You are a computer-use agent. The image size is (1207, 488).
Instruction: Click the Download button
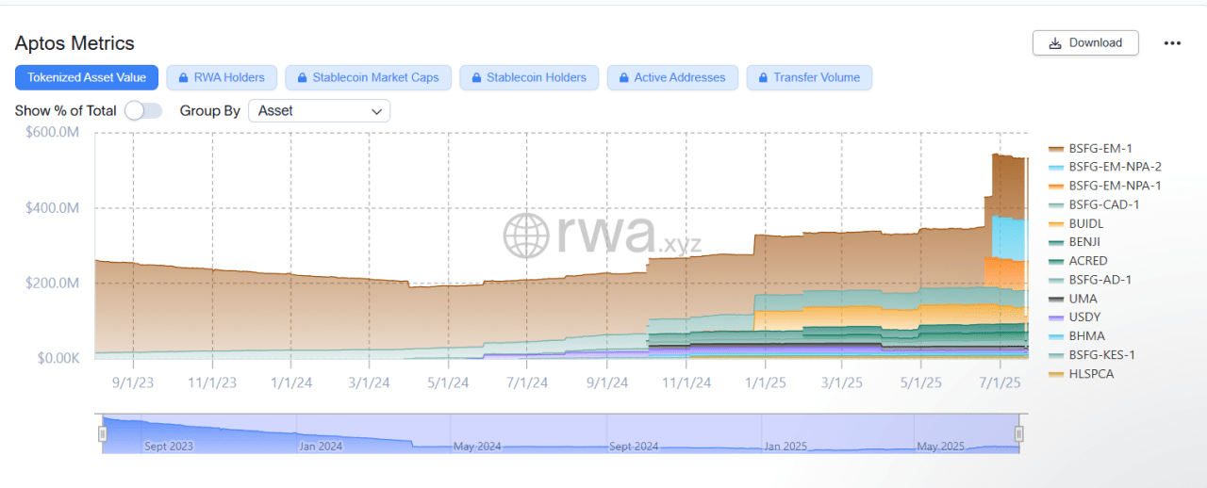1084,43
